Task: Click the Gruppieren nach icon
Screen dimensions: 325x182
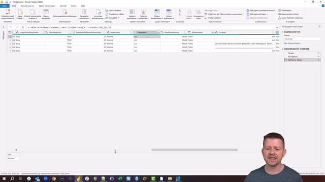Action: [199, 12]
